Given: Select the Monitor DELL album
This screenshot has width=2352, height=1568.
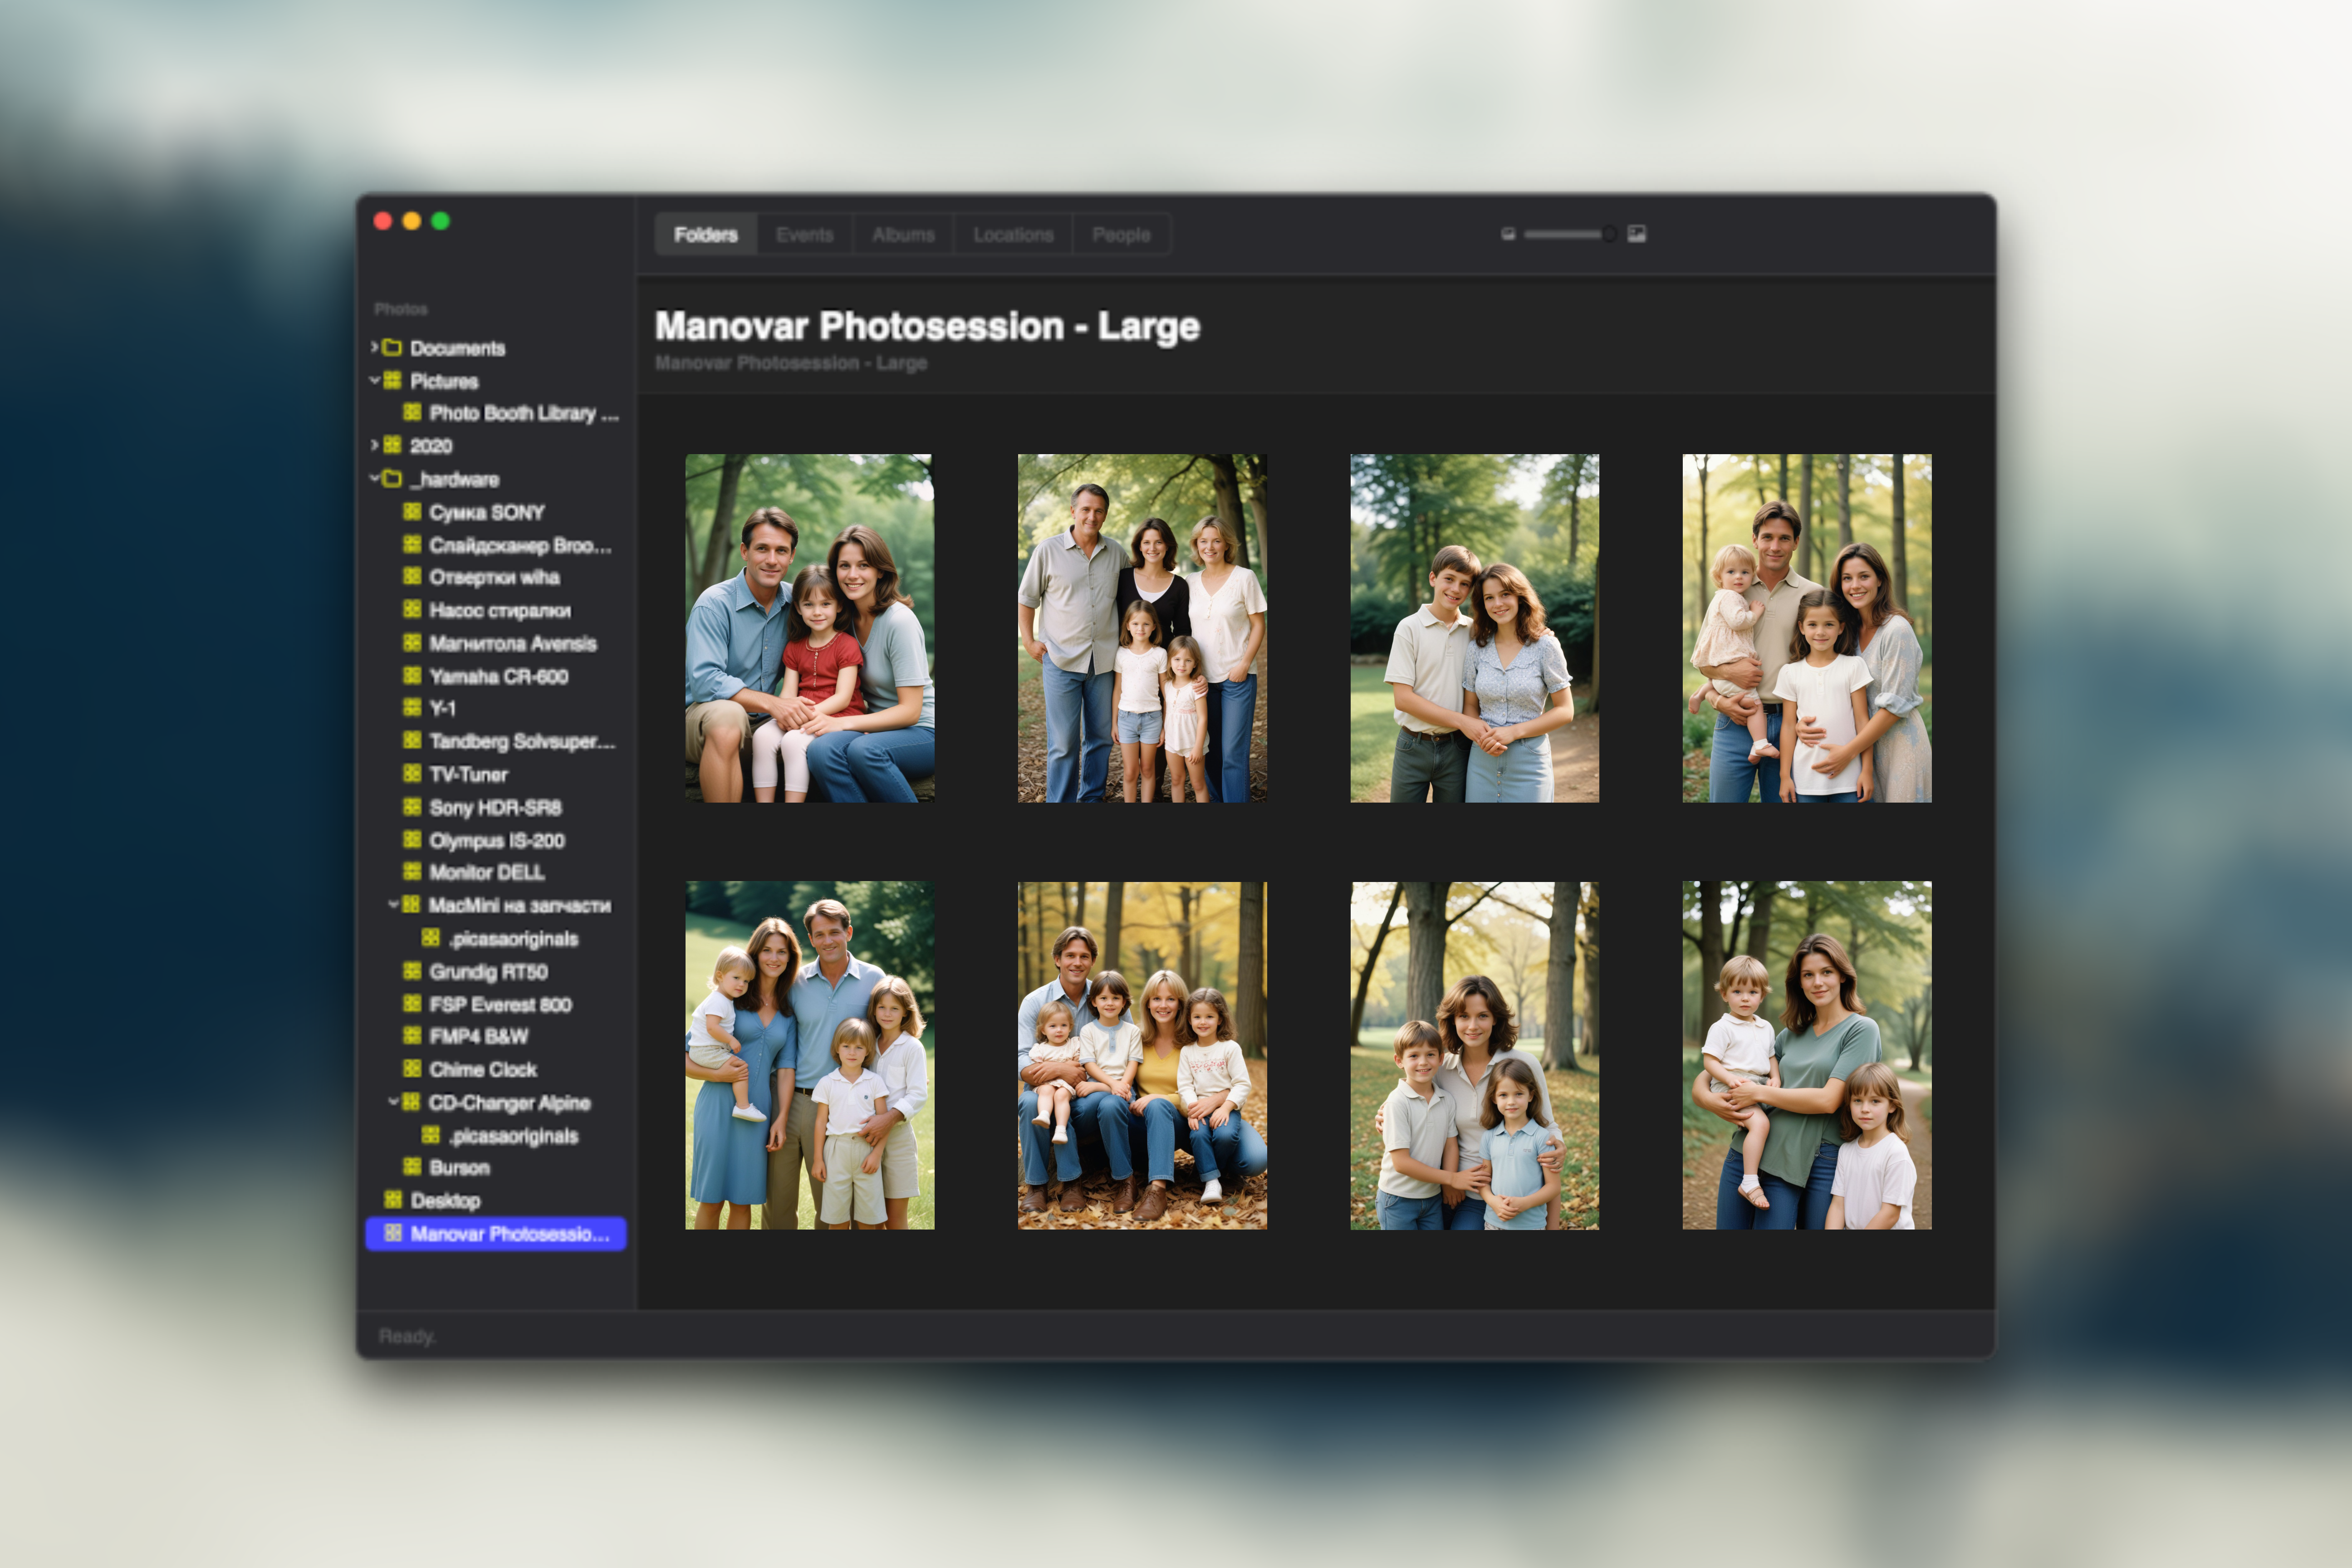Looking at the screenshot, I should click(486, 873).
